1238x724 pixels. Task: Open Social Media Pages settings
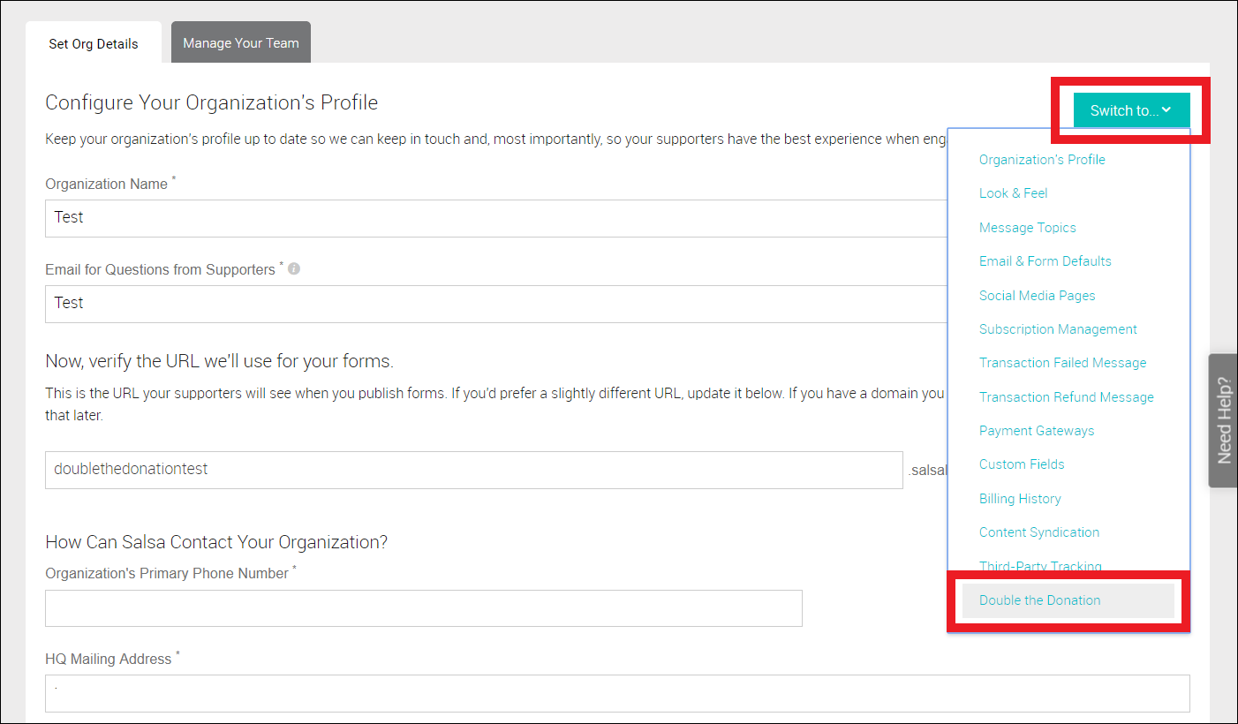tap(1037, 295)
